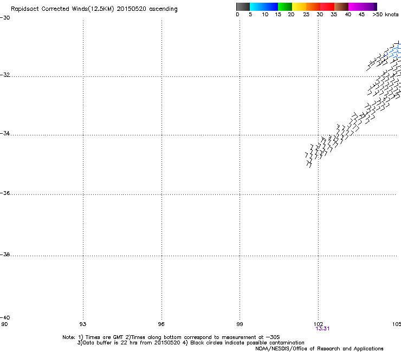
Task: Click the note about 'Black circles indicate possible contamination'
Action: (247, 343)
